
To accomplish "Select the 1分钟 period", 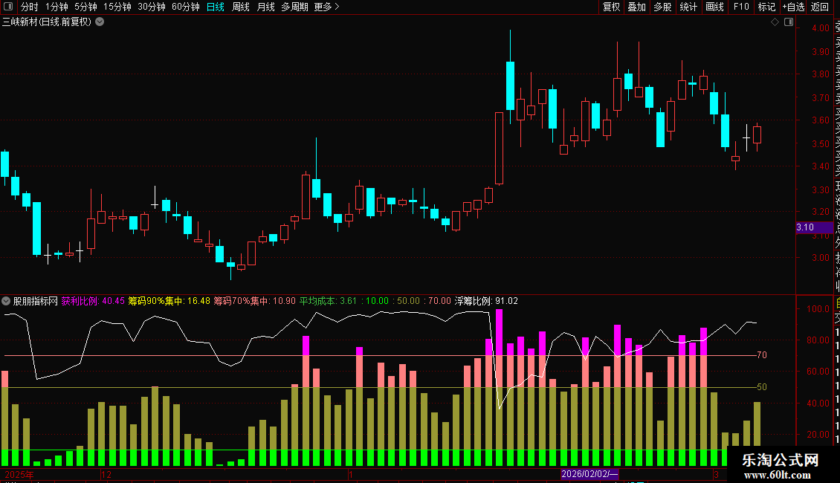I will coord(56,7).
